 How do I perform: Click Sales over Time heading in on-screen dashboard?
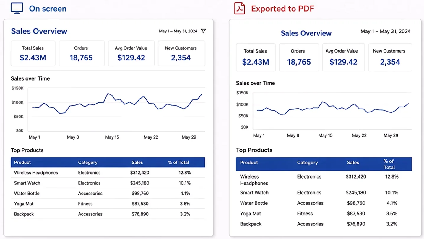pos(30,78)
